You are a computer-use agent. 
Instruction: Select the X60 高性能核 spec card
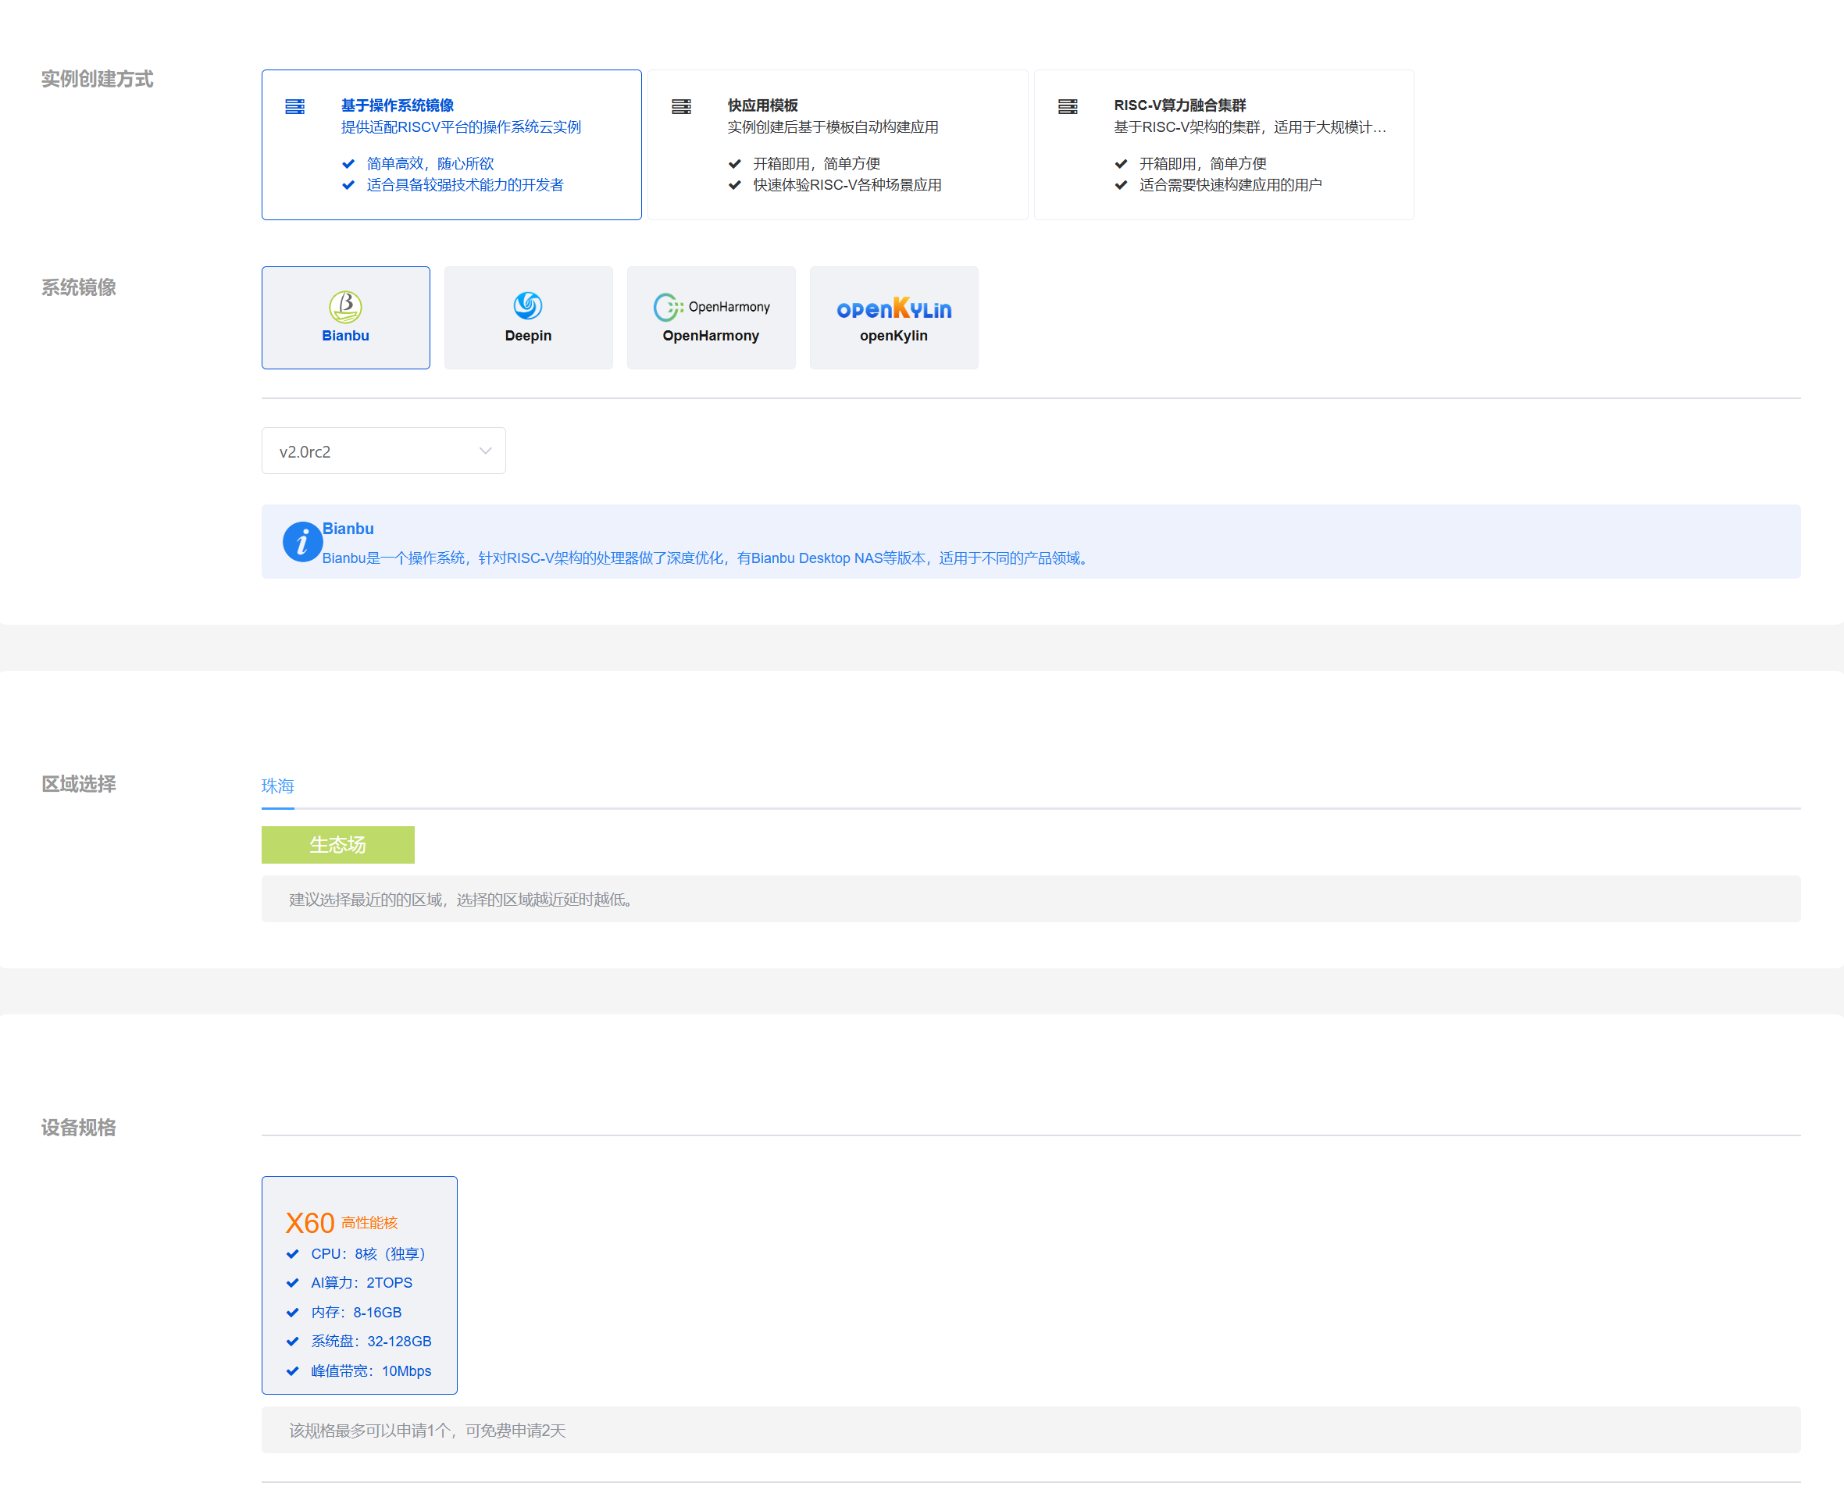pos(358,1284)
